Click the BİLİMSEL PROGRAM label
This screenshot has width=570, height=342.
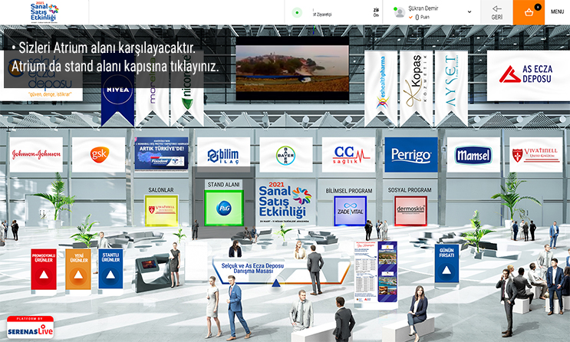pyautogui.click(x=349, y=191)
